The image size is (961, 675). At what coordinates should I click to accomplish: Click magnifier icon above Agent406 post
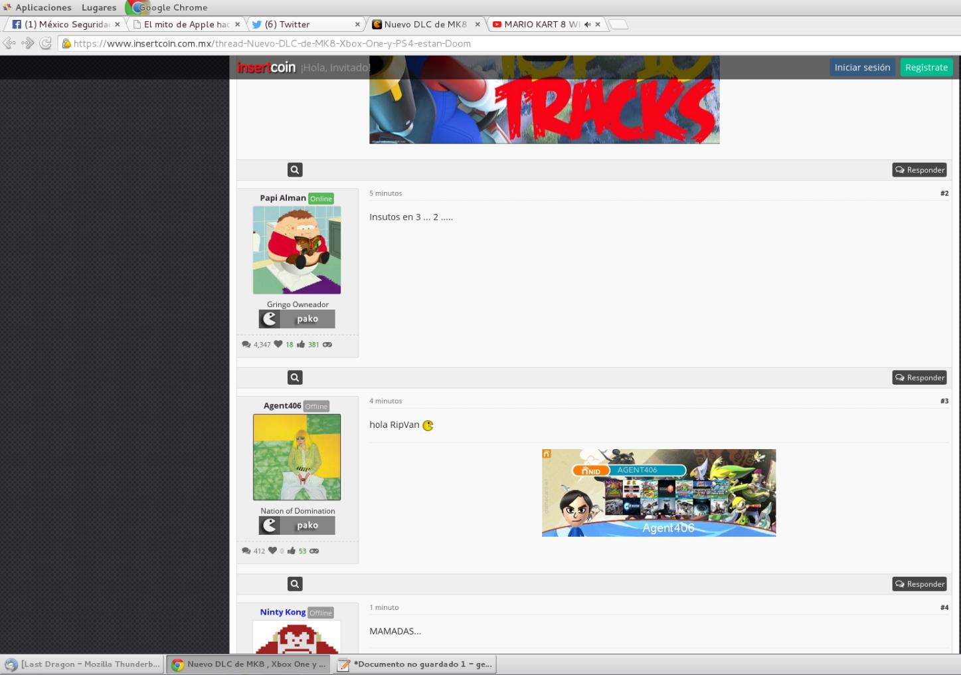point(295,377)
